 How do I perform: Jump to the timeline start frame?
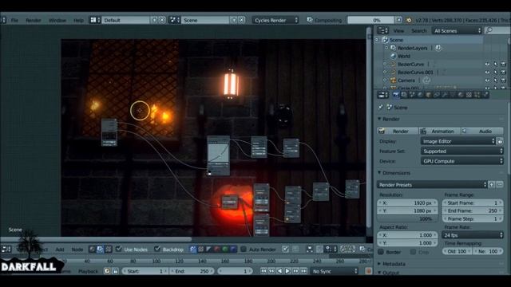pyautogui.click(x=263, y=271)
